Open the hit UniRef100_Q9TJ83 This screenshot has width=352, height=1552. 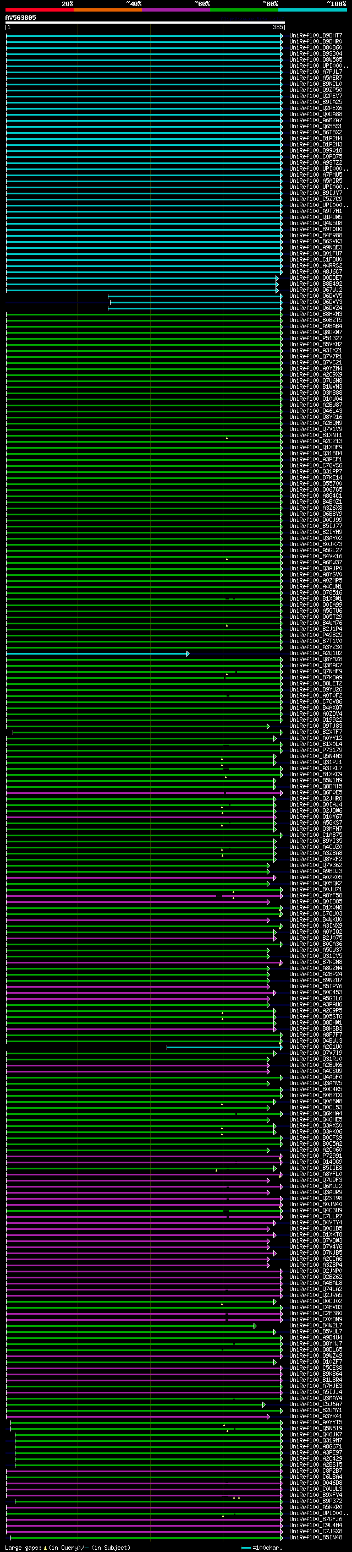point(316,727)
